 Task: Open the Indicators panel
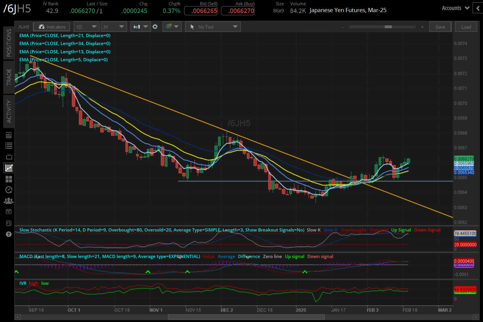[52, 27]
